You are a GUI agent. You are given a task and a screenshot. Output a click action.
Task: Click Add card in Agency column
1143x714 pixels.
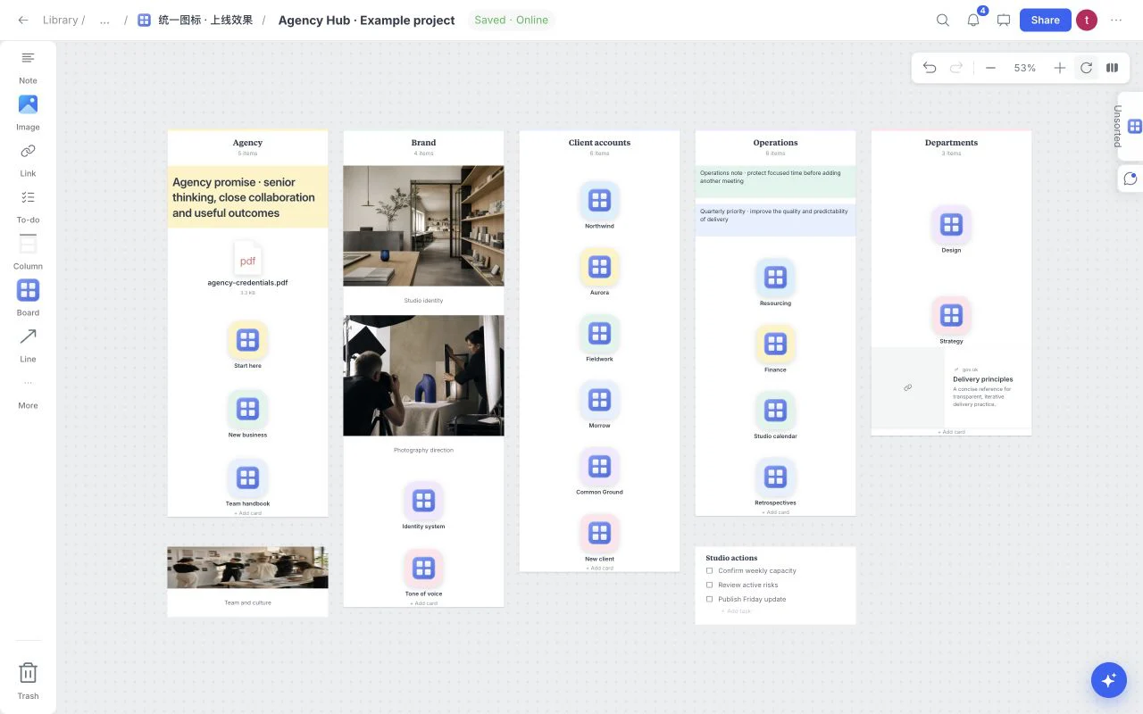click(247, 513)
